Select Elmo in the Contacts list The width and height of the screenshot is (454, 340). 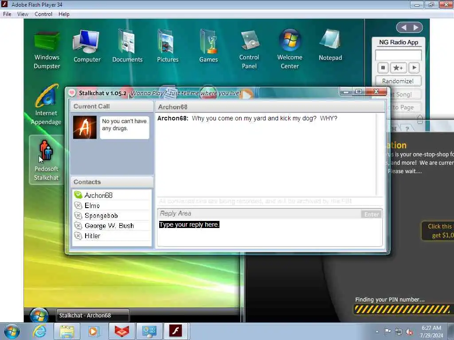tap(112, 205)
